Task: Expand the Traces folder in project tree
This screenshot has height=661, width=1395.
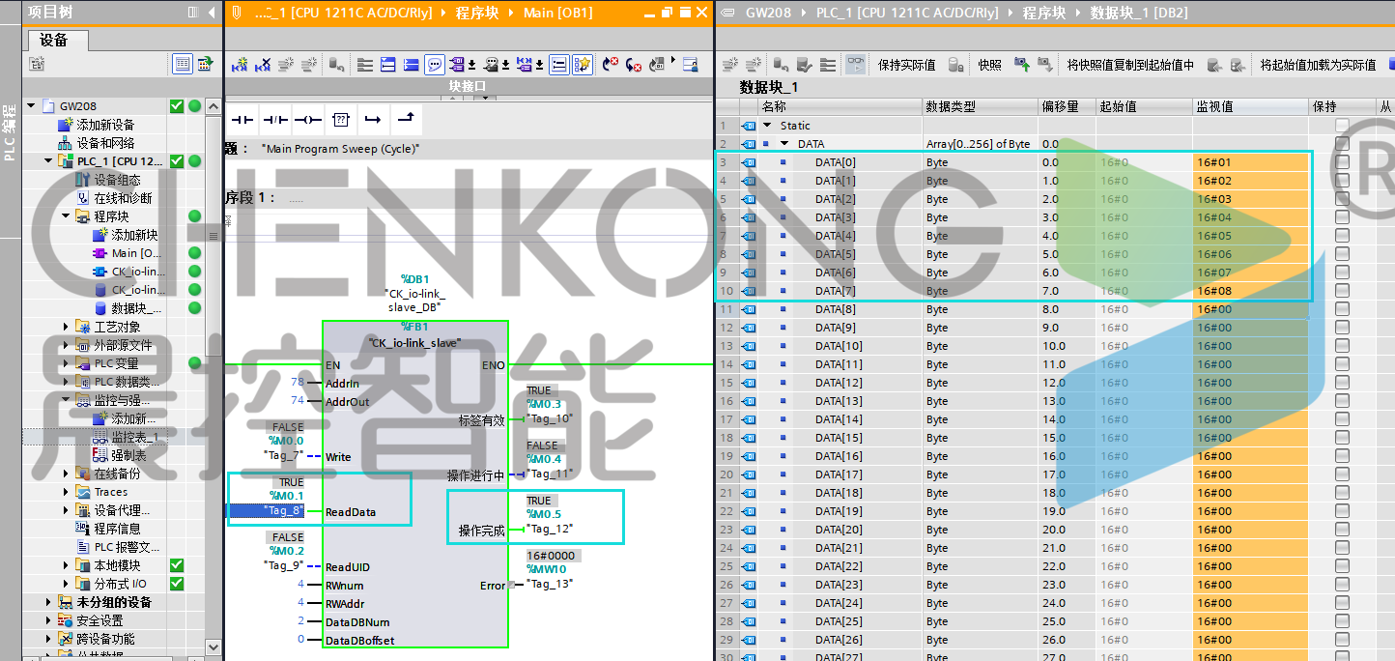Action: (66, 492)
